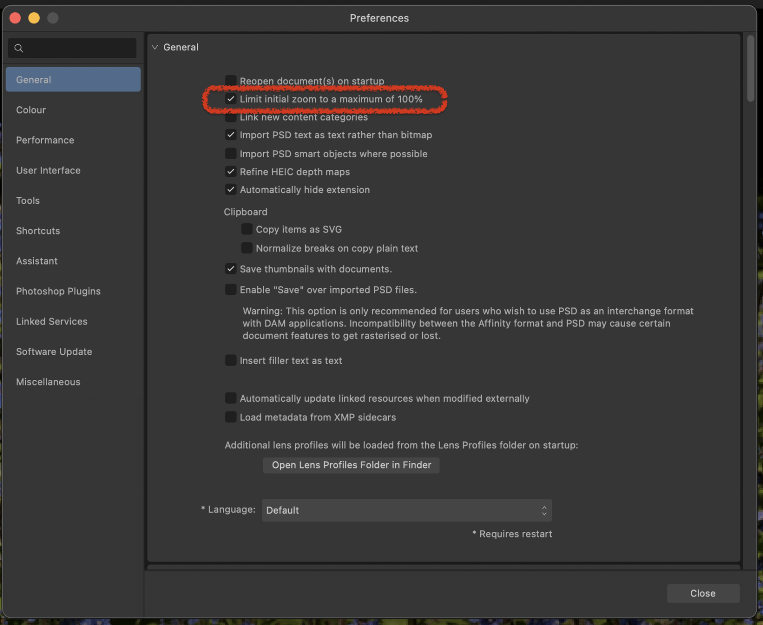The height and width of the screenshot is (625, 763).
Task: Enable Save over imported PSD files
Action: pos(231,289)
